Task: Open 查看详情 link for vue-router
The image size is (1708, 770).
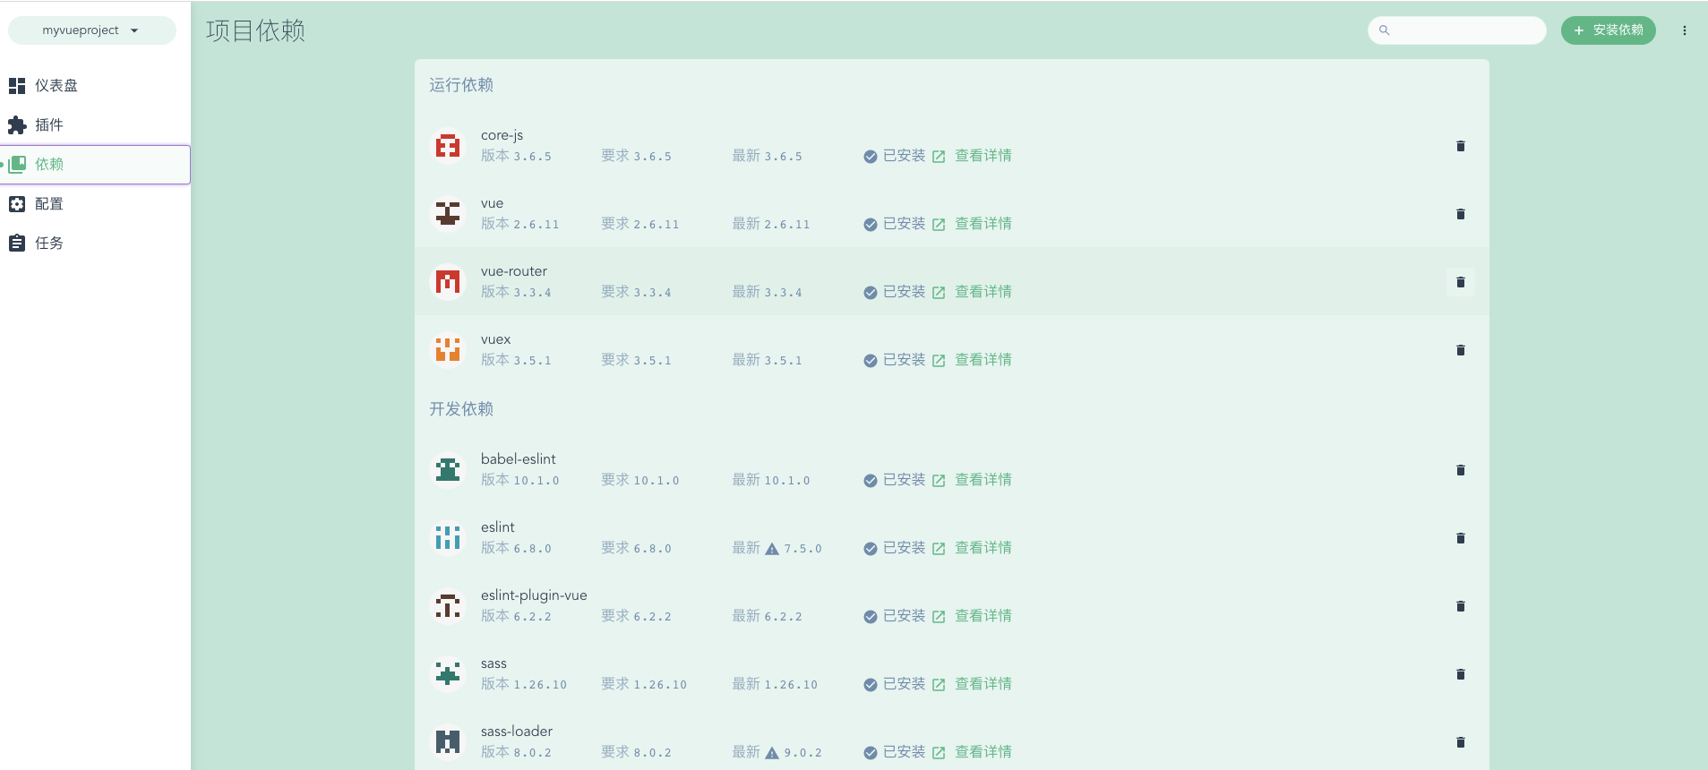Action: (x=973, y=292)
